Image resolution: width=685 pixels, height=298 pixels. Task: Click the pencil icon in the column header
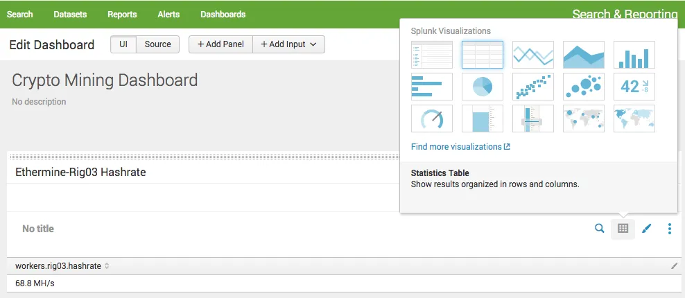675,265
